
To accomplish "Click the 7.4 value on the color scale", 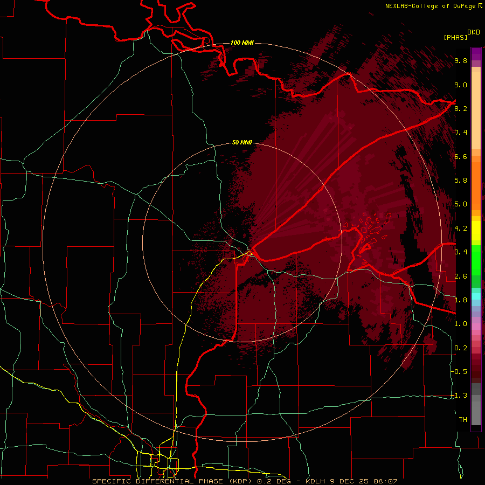I will click(x=461, y=133).
